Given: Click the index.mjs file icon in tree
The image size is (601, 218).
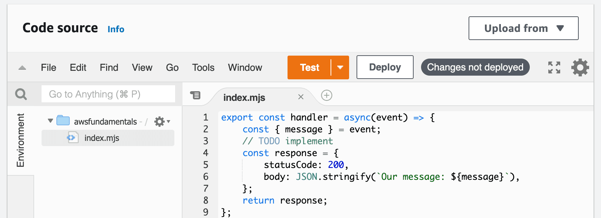Looking at the screenshot, I should pyautogui.click(x=72, y=138).
